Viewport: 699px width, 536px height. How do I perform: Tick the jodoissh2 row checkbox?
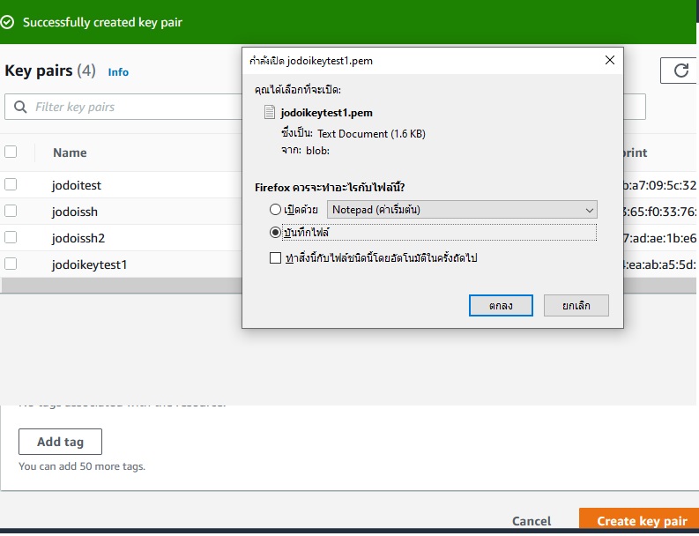point(11,237)
